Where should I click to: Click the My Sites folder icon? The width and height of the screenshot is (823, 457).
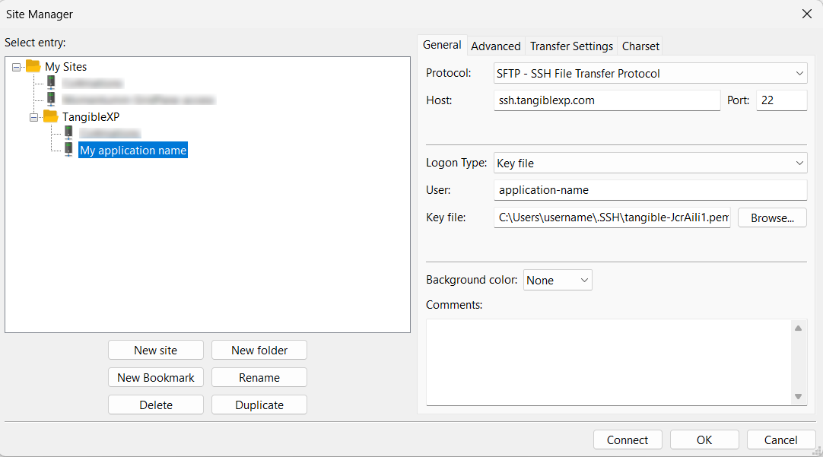(33, 67)
